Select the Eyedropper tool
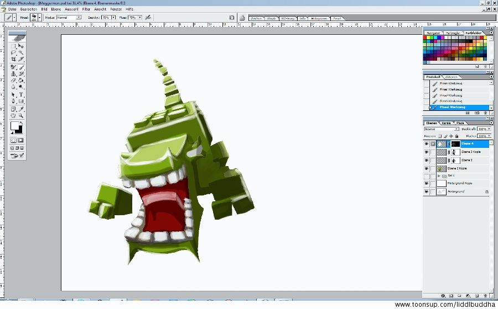The width and height of the screenshot is (498, 309). pos(21,109)
